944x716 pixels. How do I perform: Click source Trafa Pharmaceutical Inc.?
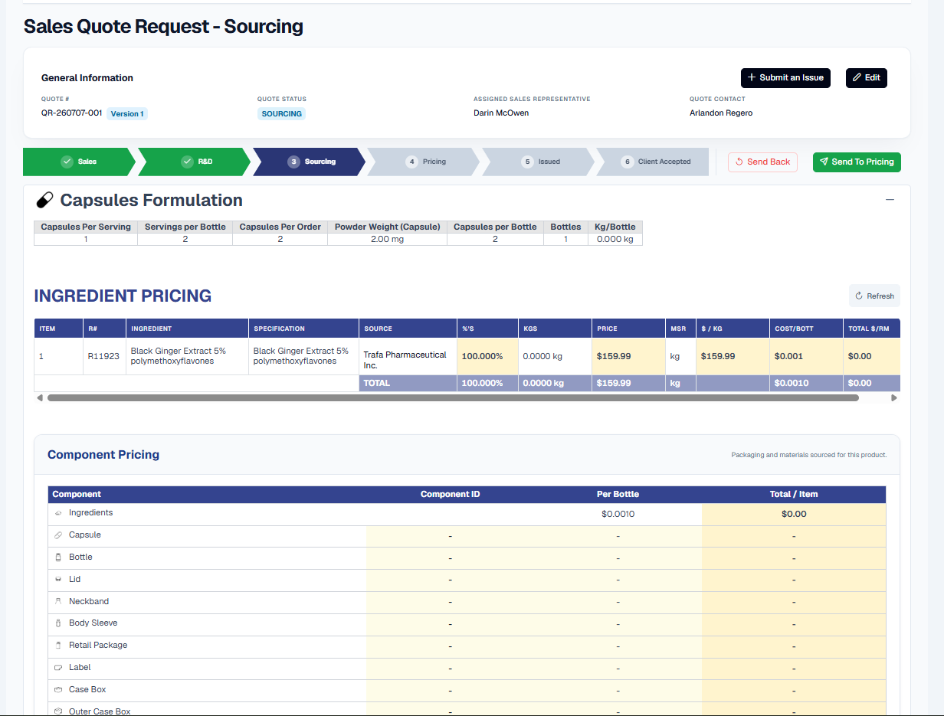(405, 360)
